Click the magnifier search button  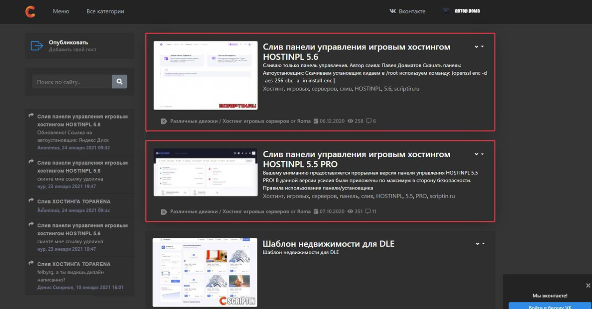pos(120,82)
